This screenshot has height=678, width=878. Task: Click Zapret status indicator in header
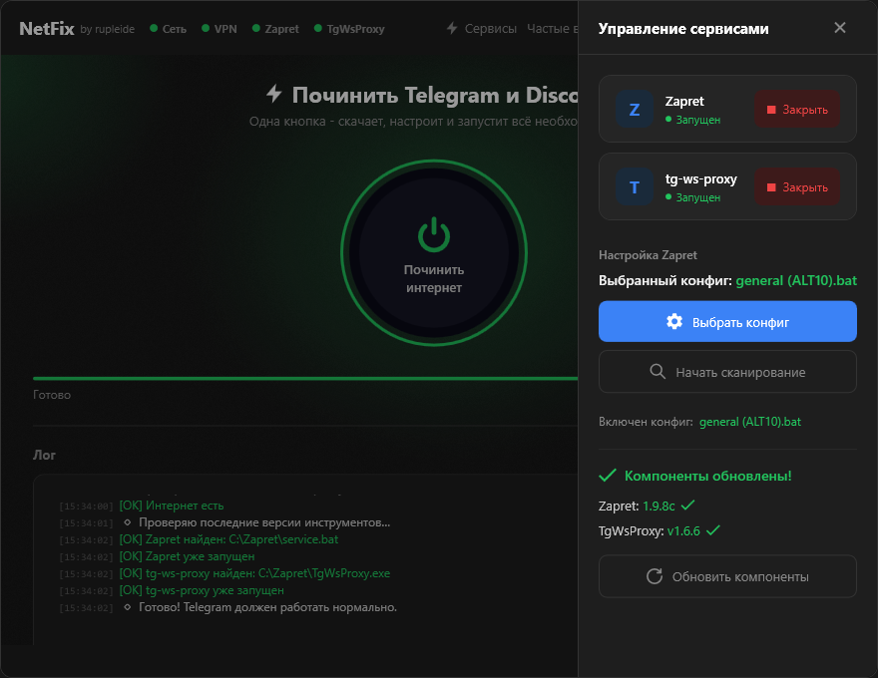(x=275, y=29)
